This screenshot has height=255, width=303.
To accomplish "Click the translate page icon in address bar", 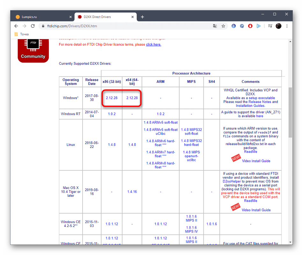I will (x=215, y=26).
